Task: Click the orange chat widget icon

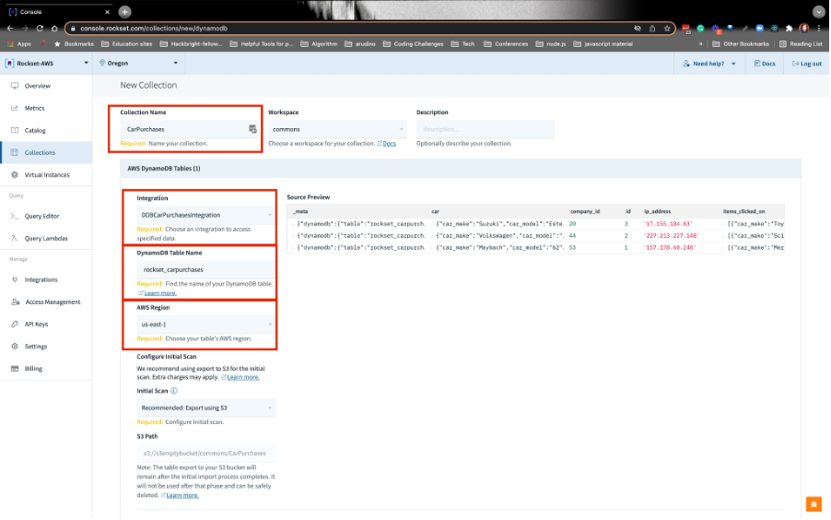Action: (x=813, y=503)
